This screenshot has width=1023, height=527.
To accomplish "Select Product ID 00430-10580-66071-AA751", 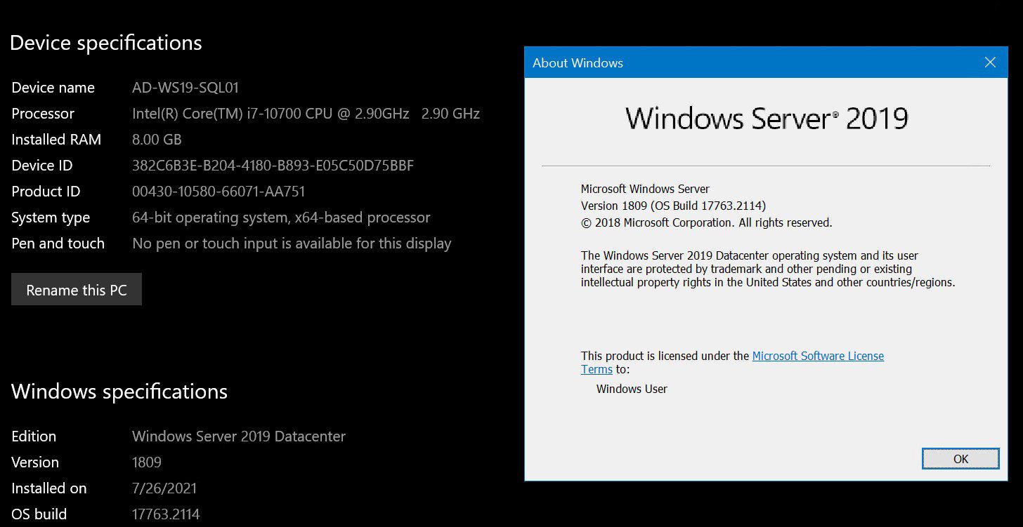I will click(219, 192).
